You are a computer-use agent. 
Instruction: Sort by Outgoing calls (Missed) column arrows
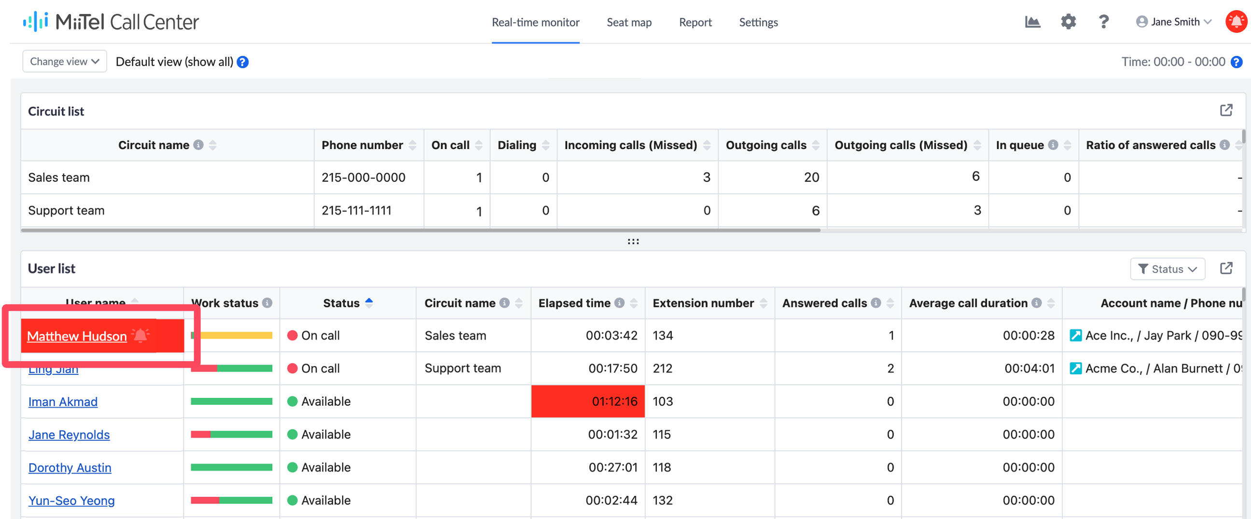(x=977, y=145)
